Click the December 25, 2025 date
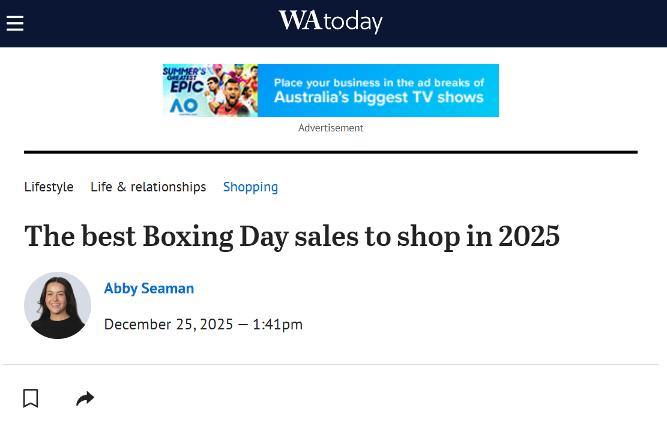 169,325
